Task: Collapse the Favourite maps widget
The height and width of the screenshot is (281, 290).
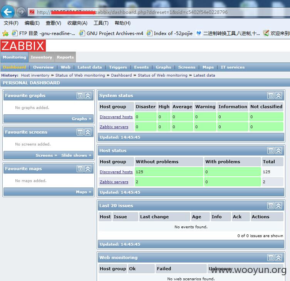Action: tap(88, 169)
